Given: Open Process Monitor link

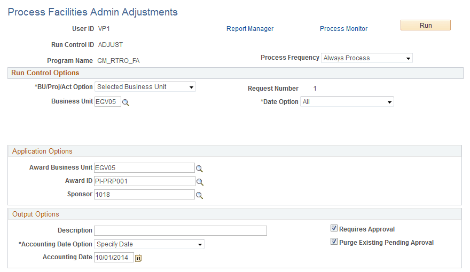Looking at the screenshot, I should click(x=343, y=29).
